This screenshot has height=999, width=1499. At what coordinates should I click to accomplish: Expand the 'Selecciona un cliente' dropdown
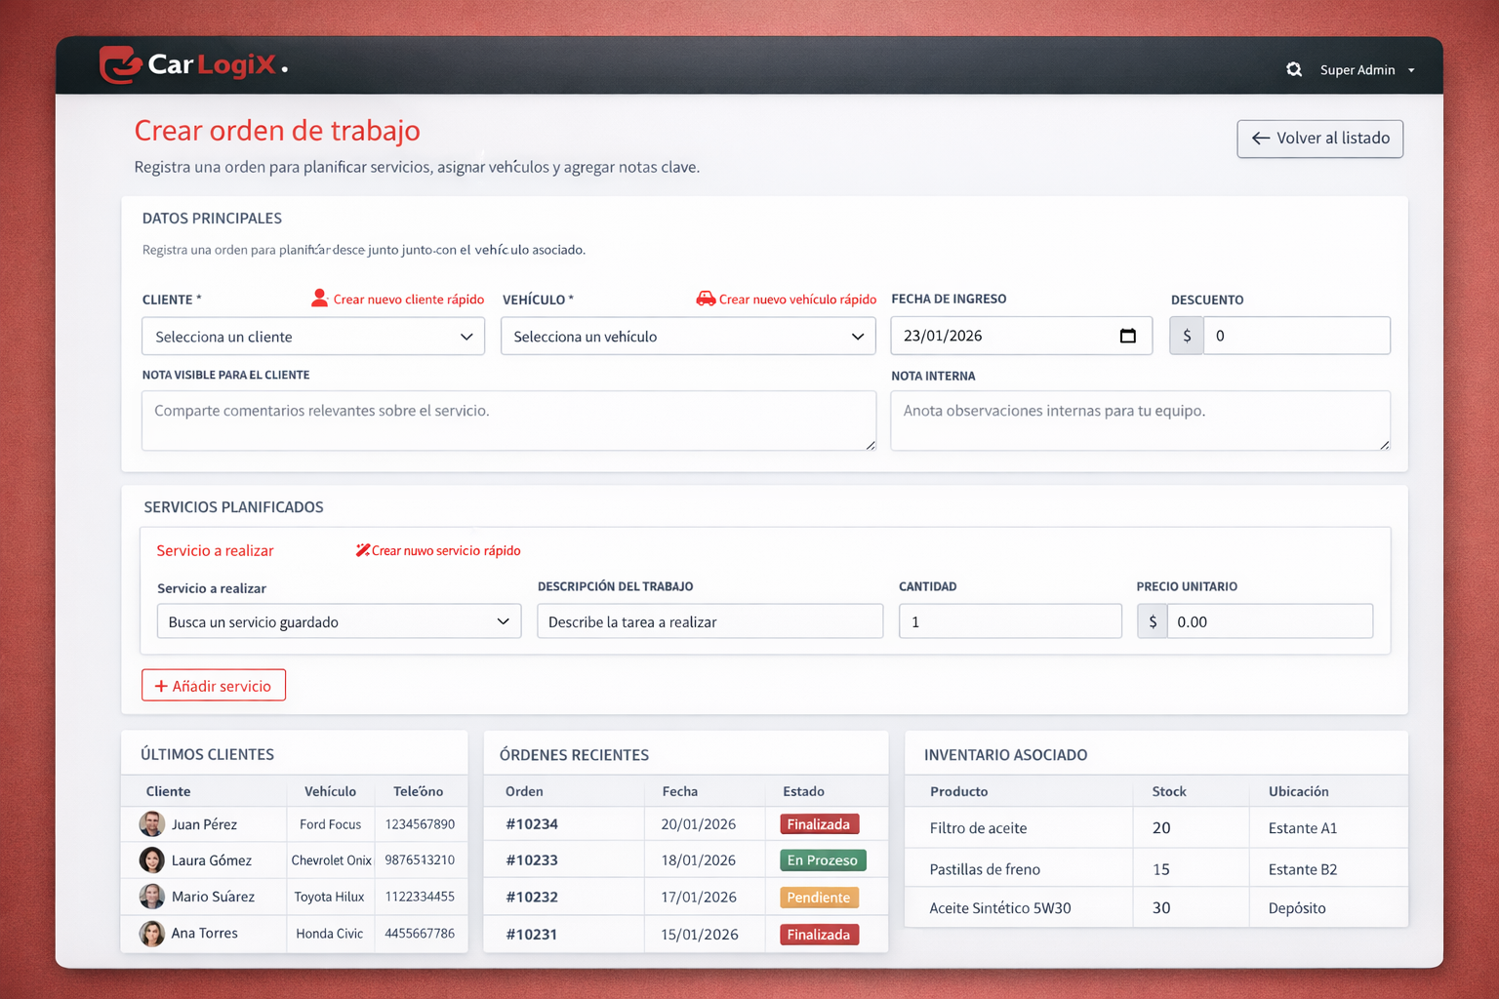(313, 337)
